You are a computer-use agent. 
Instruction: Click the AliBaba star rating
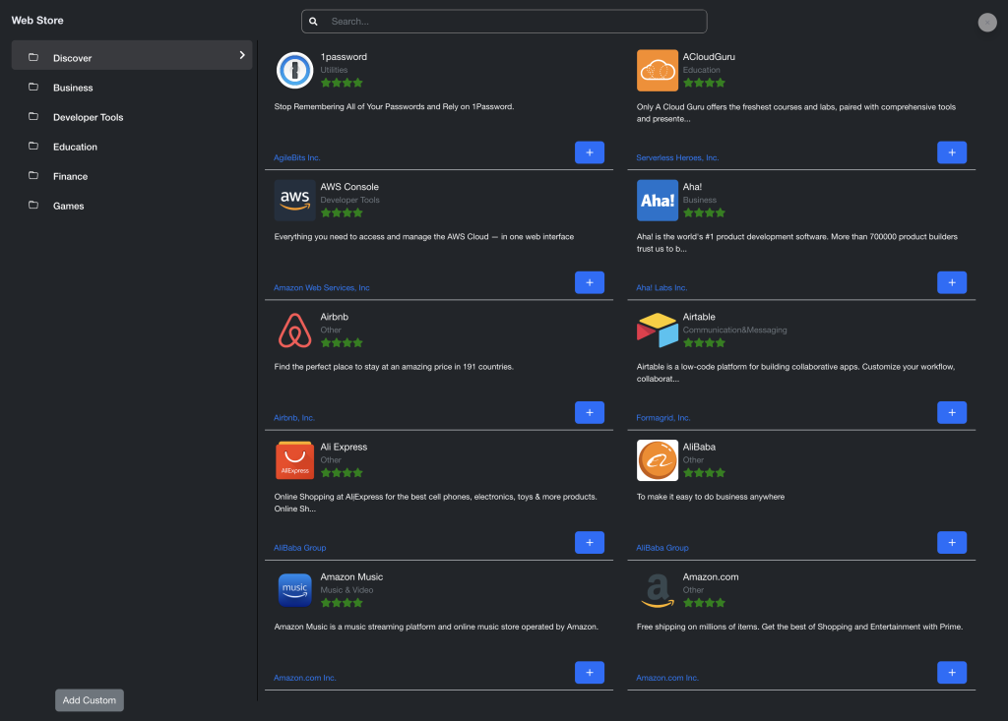click(704, 473)
